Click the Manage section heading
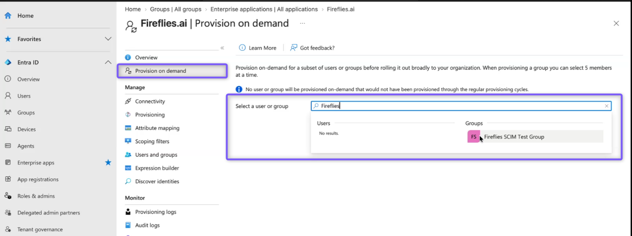 (x=135, y=87)
